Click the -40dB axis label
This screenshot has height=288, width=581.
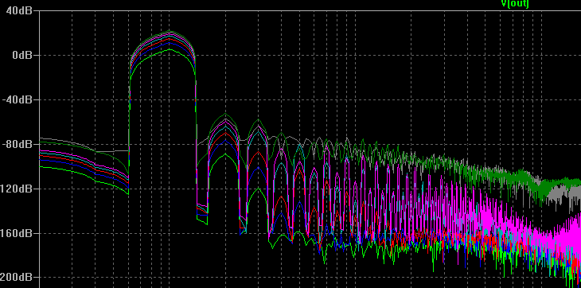16,99
